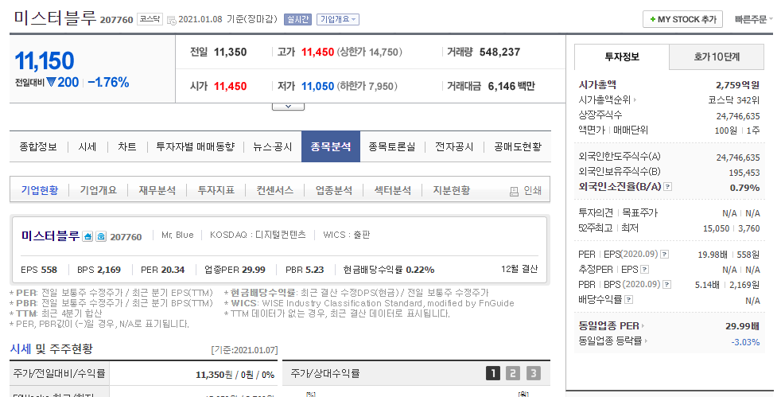Click the phone icon beside 미스터블루 company name
The image size is (781, 397).
point(101,236)
